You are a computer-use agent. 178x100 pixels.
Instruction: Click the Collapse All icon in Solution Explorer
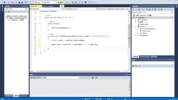[x=152, y=9]
